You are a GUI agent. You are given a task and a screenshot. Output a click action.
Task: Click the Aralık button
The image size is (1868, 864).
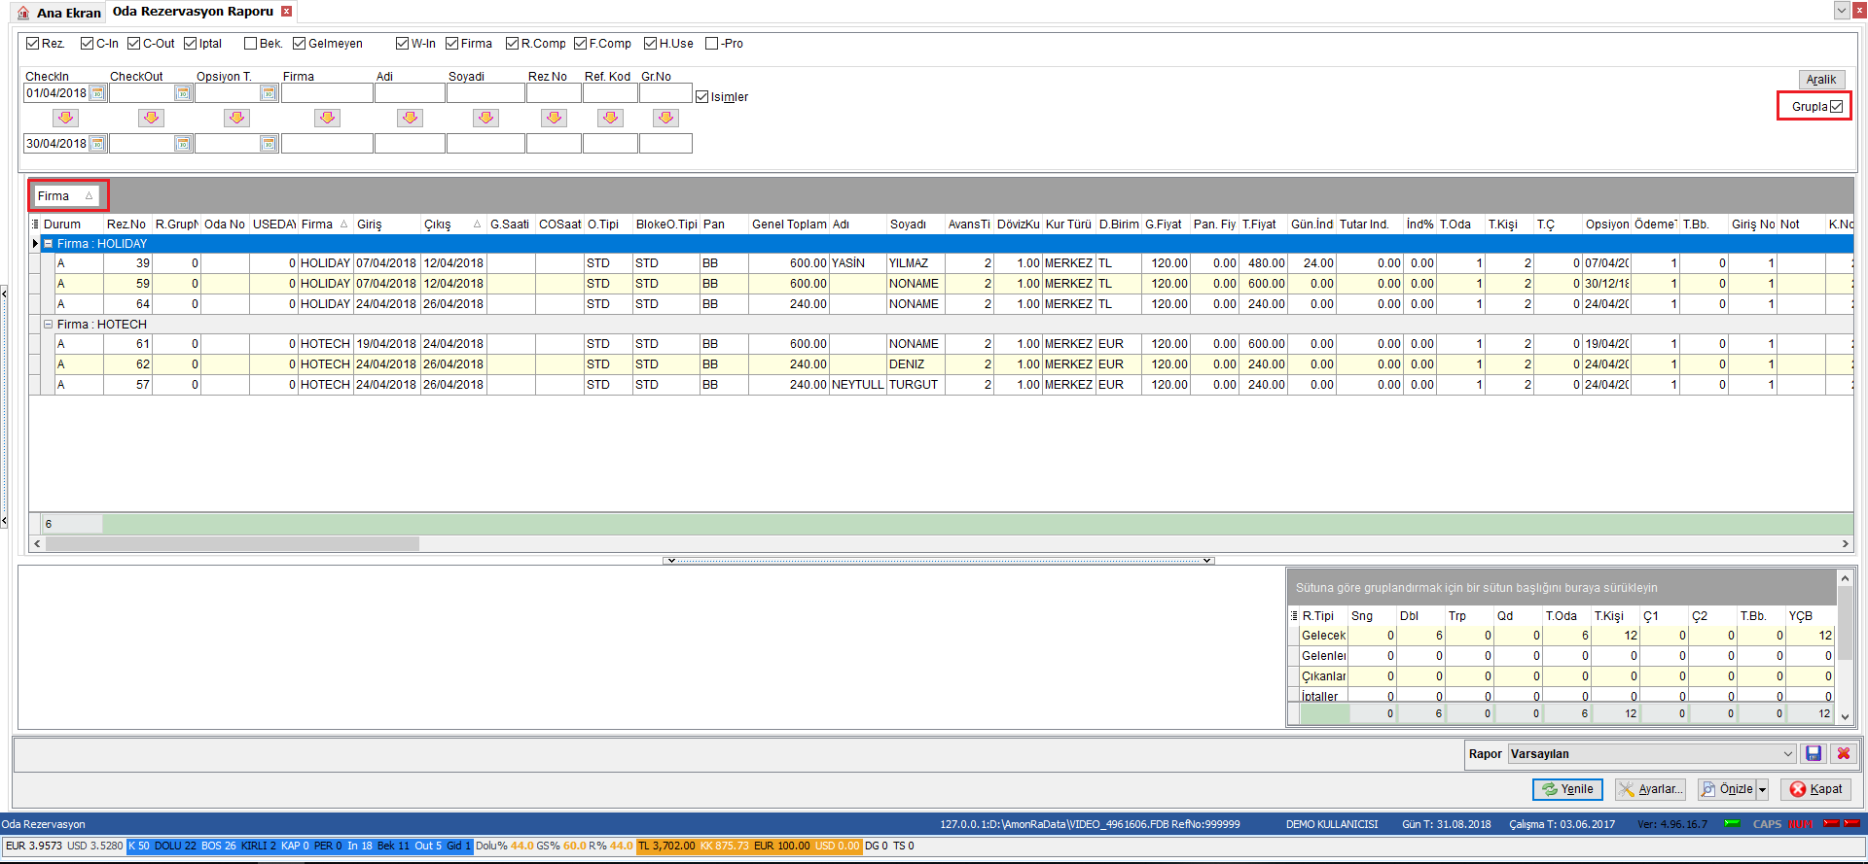coord(1821,80)
